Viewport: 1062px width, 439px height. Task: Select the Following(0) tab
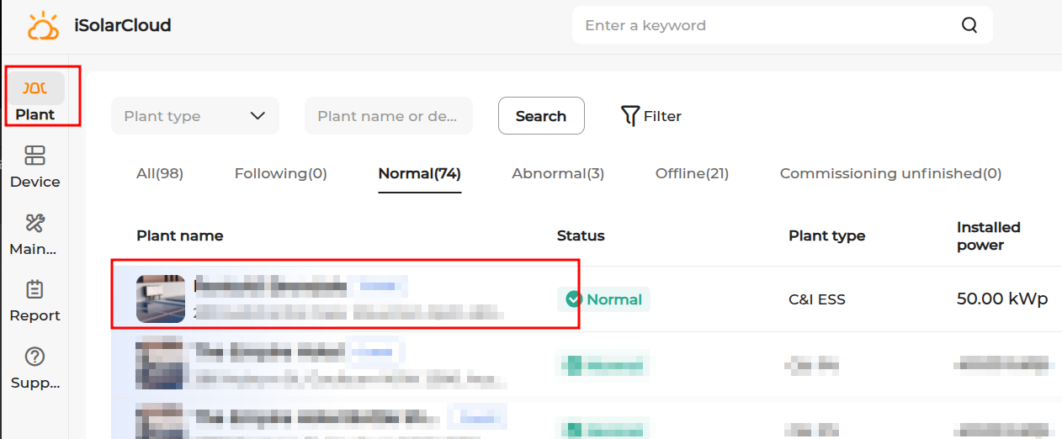pyautogui.click(x=281, y=173)
